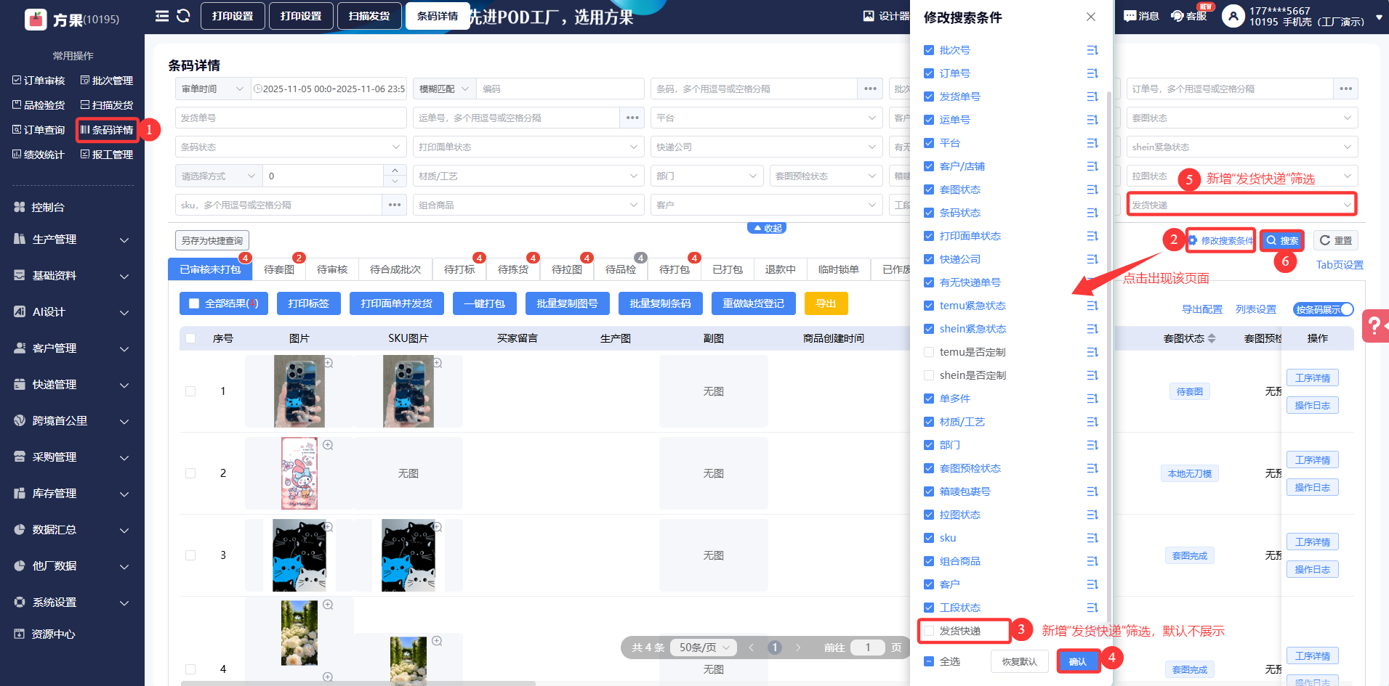Click the 数据汇总 pie-chart icon in the sidebar
This screenshot has width=1389, height=686.
point(20,530)
